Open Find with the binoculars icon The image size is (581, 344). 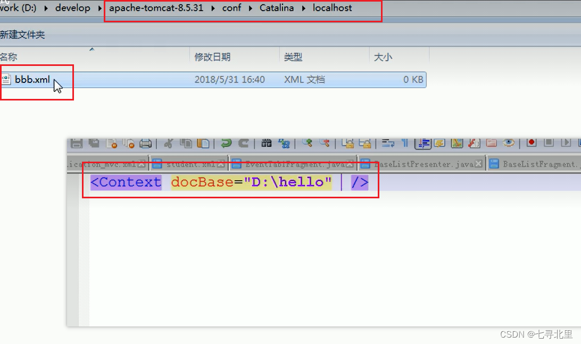tap(266, 143)
